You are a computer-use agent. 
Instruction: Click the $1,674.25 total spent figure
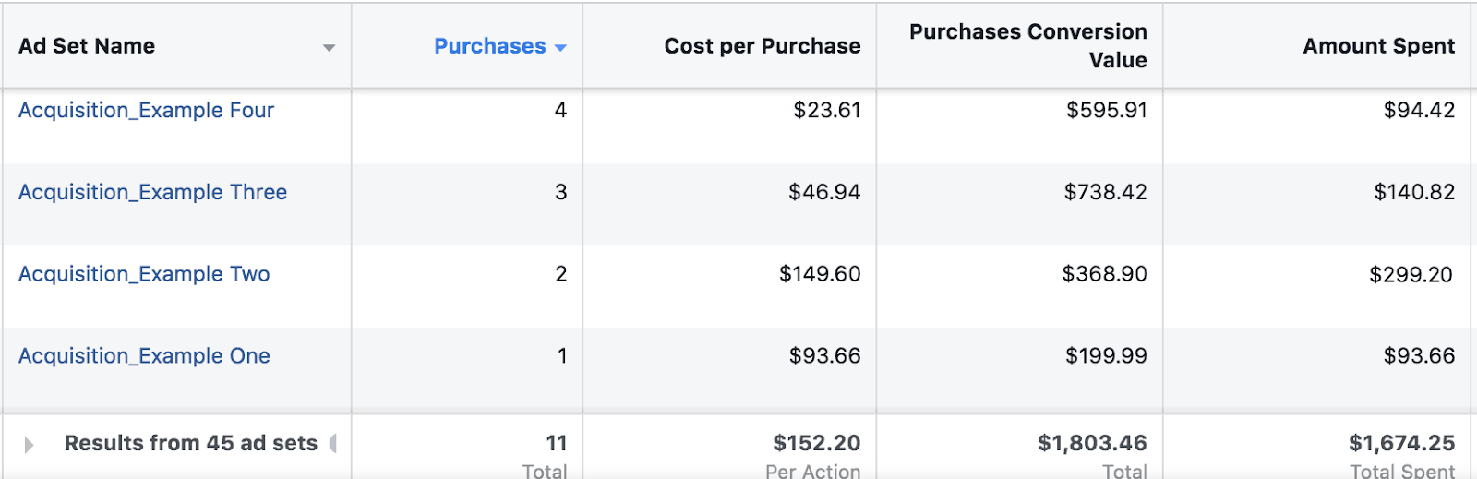[x=1401, y=444]
